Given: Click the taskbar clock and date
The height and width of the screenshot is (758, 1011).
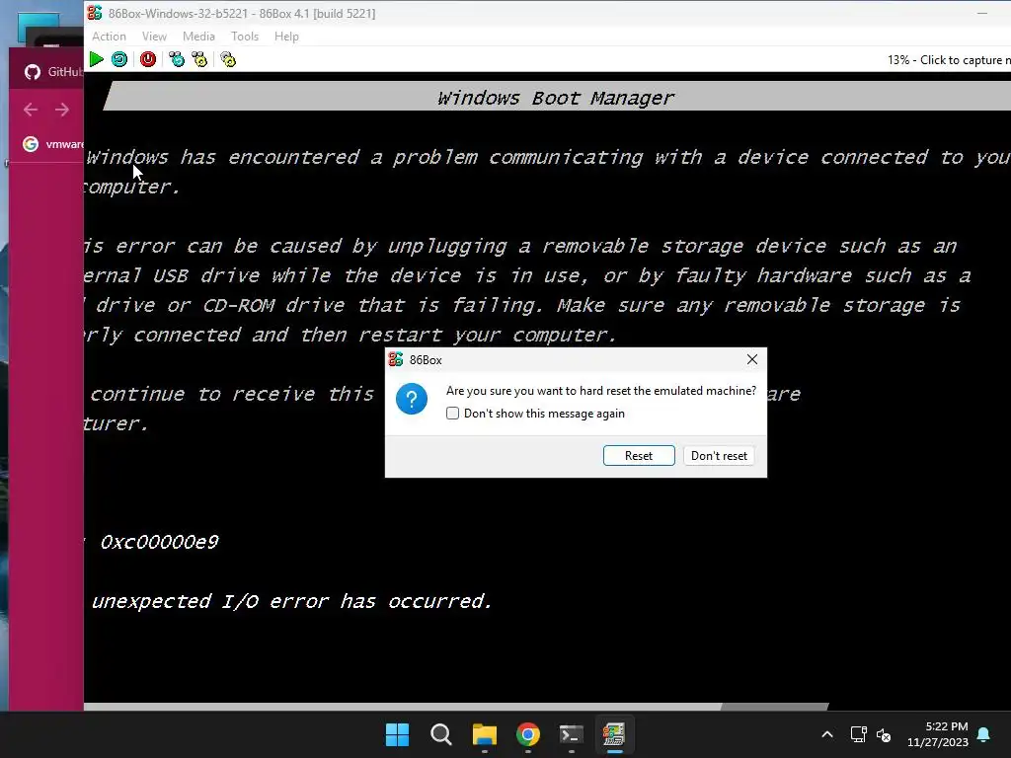Looking at the screenshot, I should pyautogui.click(x=938, y=734).
